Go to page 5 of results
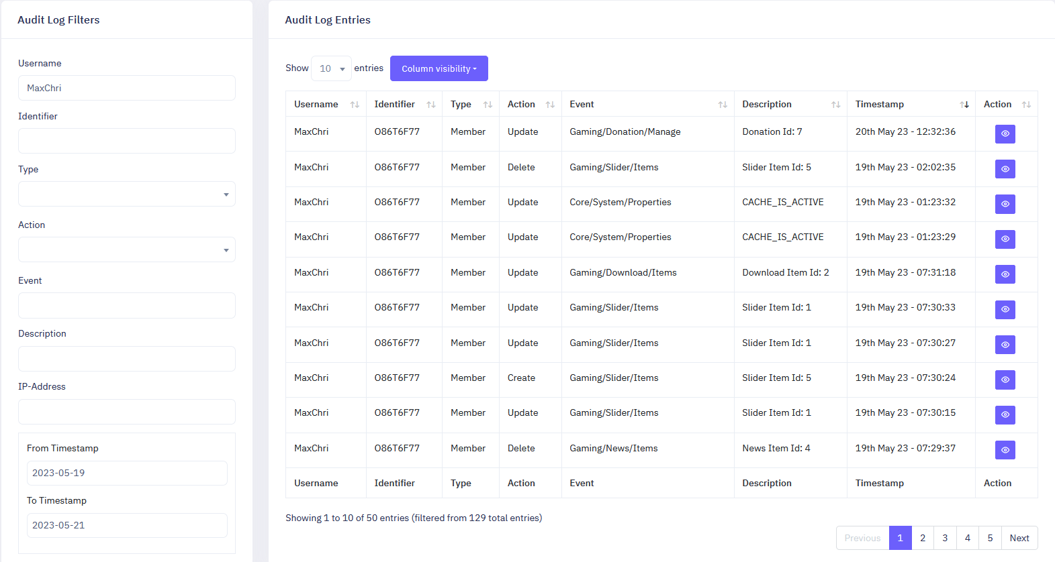The width and height of the screenshot is (1055, 562). point(990,538)
